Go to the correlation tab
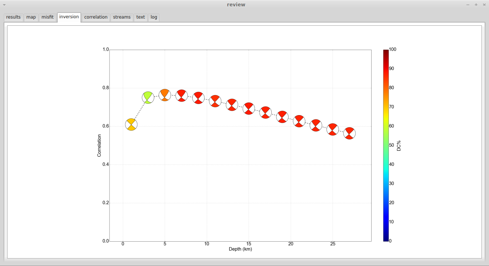The width and height of the screenshot is (489, 266). point(96,17)
